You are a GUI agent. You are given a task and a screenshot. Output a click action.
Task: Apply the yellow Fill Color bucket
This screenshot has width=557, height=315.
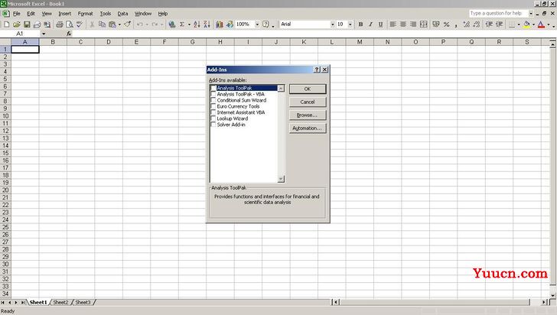coord(526,24)
